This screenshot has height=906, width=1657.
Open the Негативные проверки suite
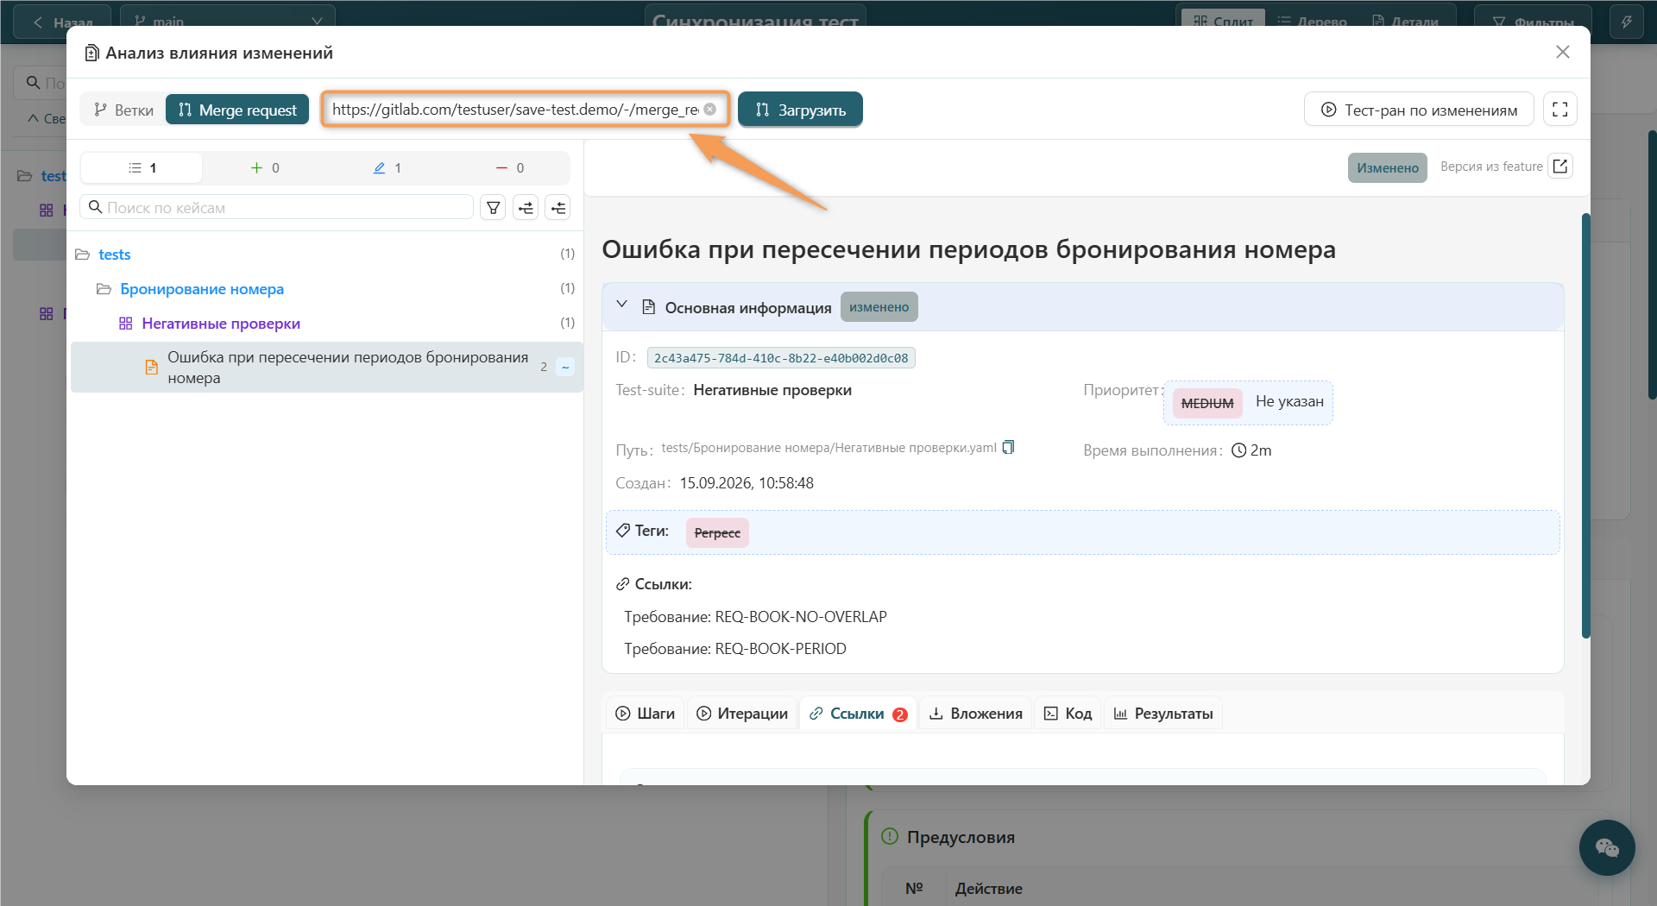[221, 323]
